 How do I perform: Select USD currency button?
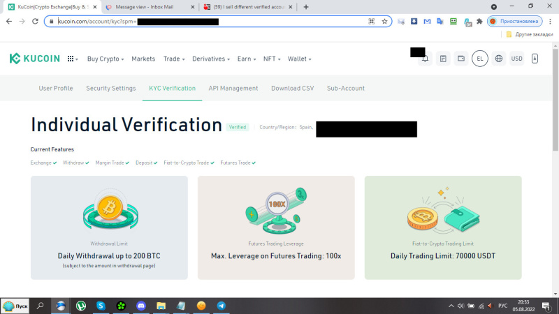517,59
